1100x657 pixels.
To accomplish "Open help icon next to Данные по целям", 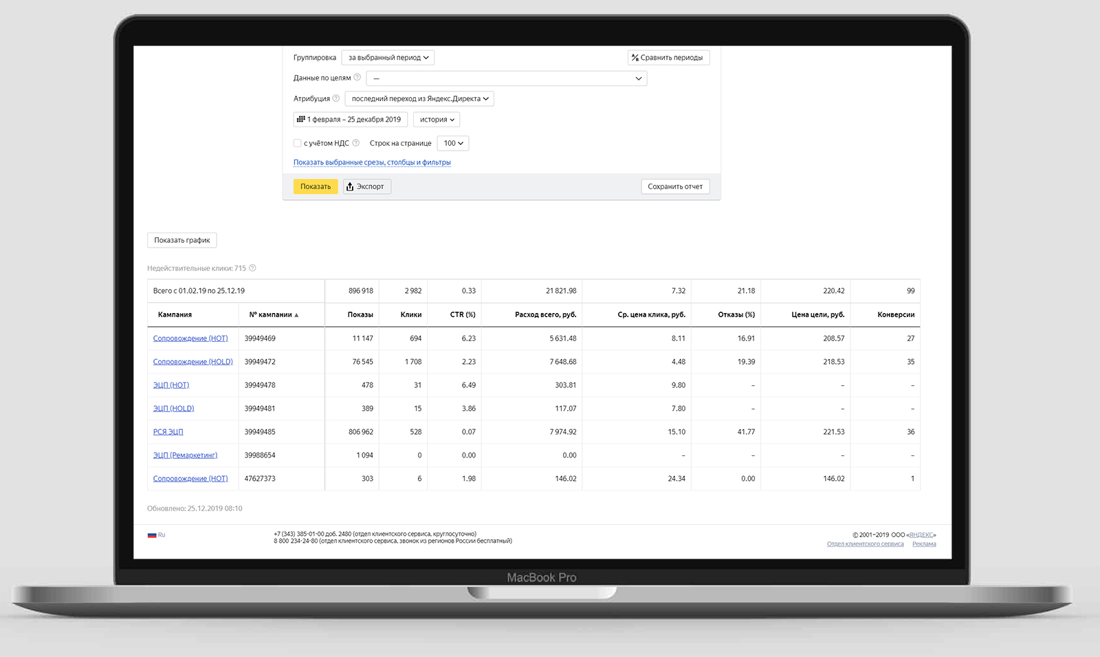I will click(x=357, y=77).
